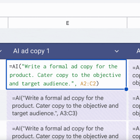Screen dimensions: 140x140
Task: Click the blue fill handle on the selected cell
Action: 126,89
